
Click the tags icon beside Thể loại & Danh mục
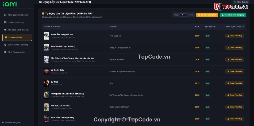click(x=5, y=30)
